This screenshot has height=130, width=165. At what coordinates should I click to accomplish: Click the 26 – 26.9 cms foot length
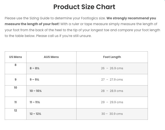(112, 68)
